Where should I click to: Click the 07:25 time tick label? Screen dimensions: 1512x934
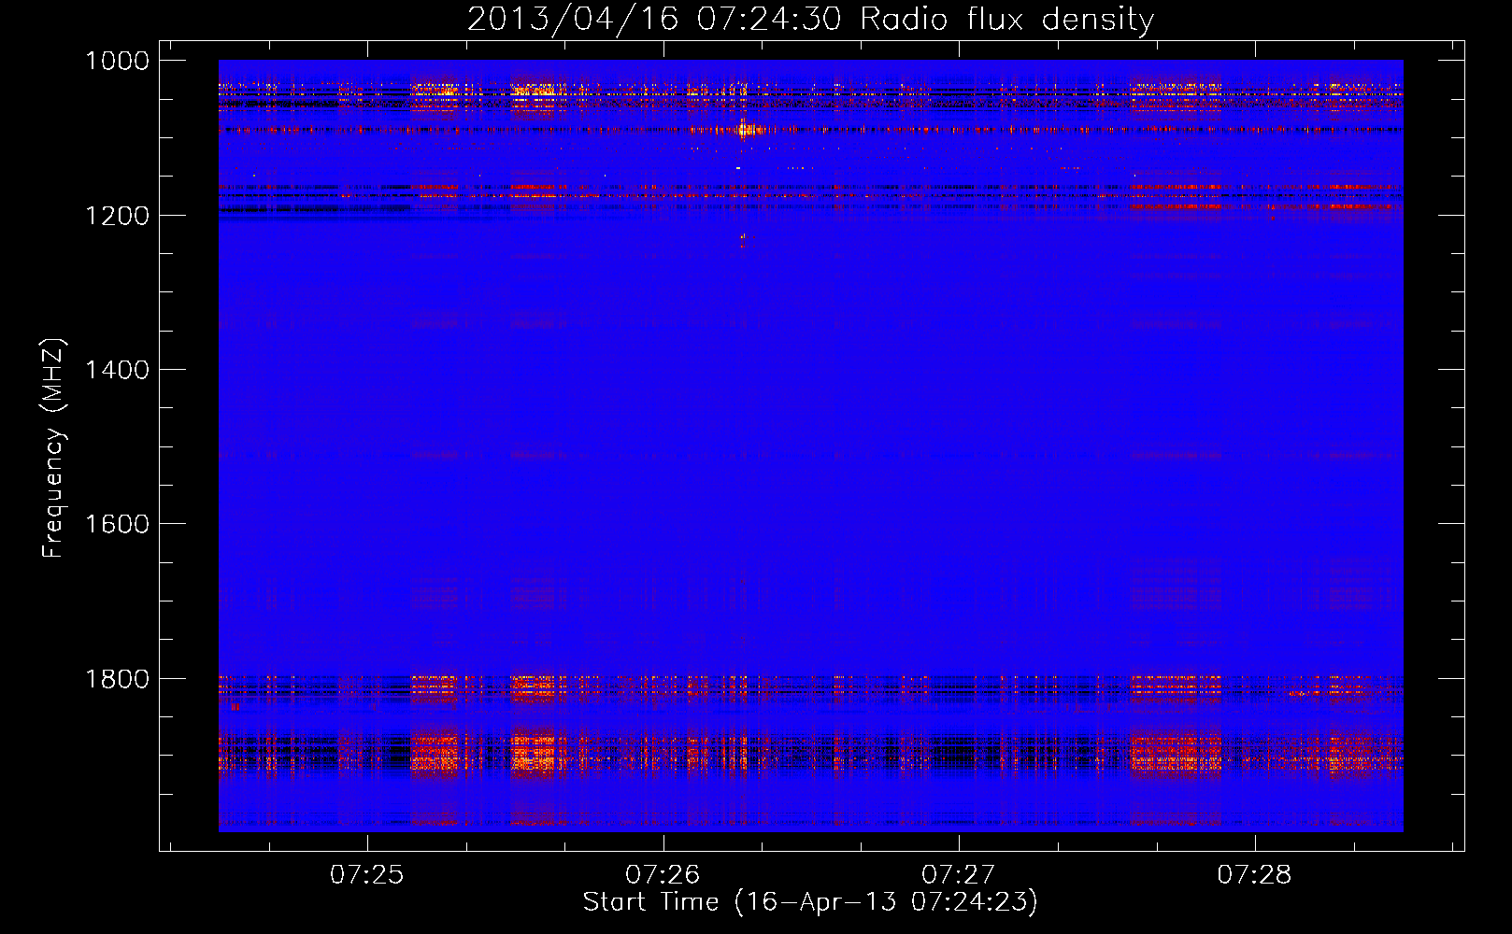pos(367,874)
